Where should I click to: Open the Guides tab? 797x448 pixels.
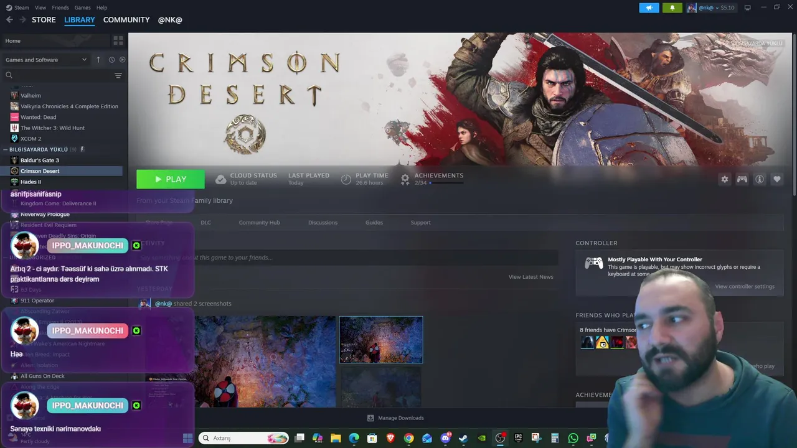point(374,222)
